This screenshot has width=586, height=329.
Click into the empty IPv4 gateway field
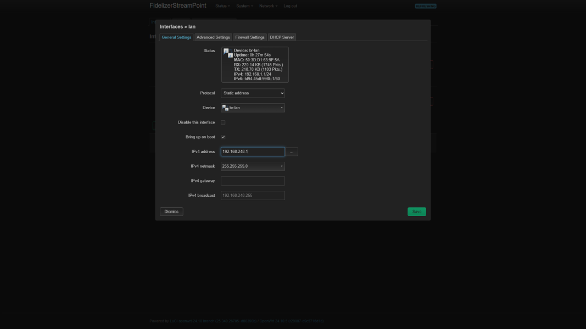[253, 181]
